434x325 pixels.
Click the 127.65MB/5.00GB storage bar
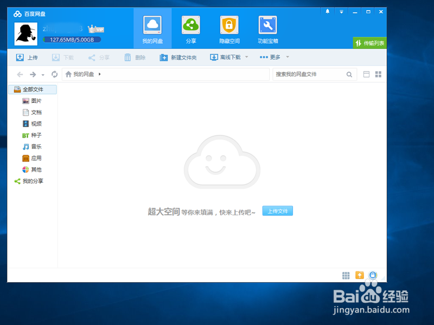(72, 40)
